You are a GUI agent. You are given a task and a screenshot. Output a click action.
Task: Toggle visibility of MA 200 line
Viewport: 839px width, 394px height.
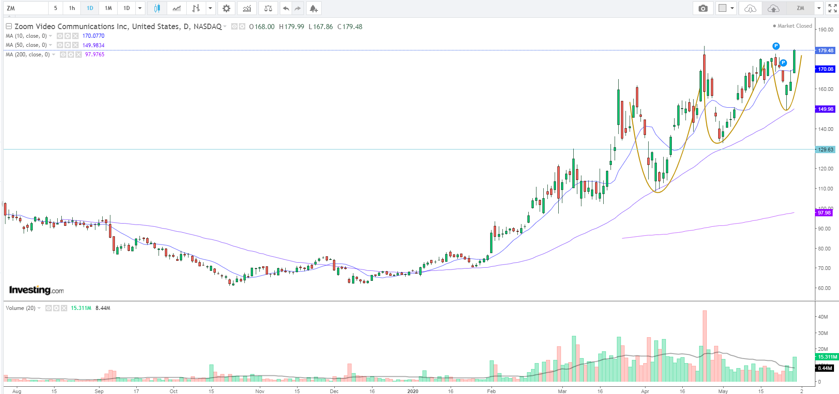tap(63, 55)
